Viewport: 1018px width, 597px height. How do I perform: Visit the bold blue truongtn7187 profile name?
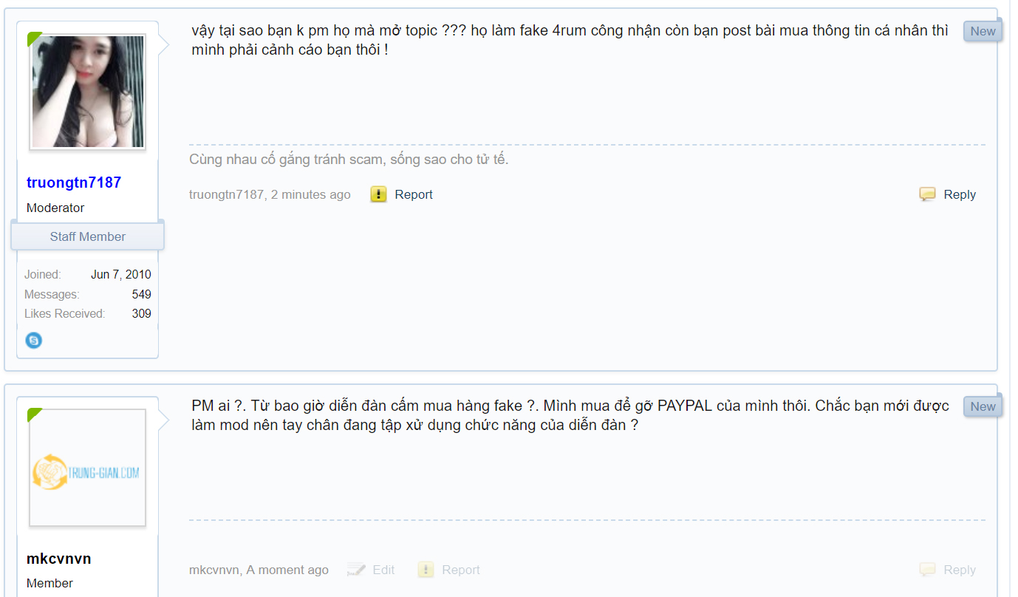coord(74,182)
